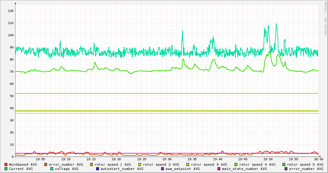This screenshot has width=328, height=173.
Task: Click the teal voltage AVG legend swatch
Action: pos(52,169)
